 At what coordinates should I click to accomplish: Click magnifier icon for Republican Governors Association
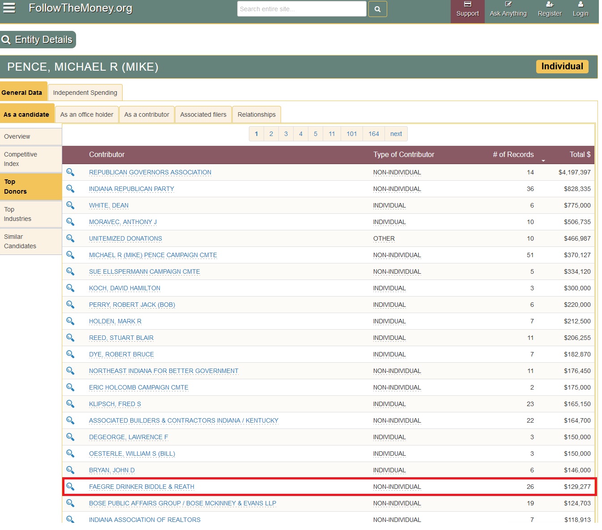tap(70, 172)
